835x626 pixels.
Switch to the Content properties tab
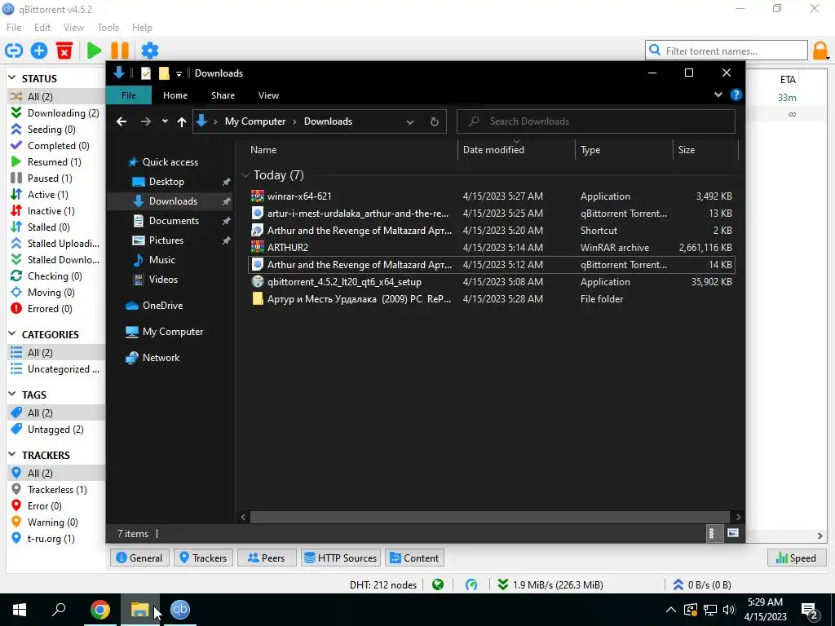(x=415, y=558)
